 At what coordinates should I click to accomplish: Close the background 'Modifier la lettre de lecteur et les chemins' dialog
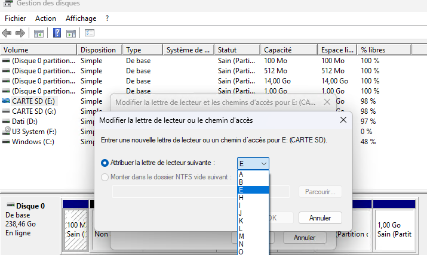[327, 102]
